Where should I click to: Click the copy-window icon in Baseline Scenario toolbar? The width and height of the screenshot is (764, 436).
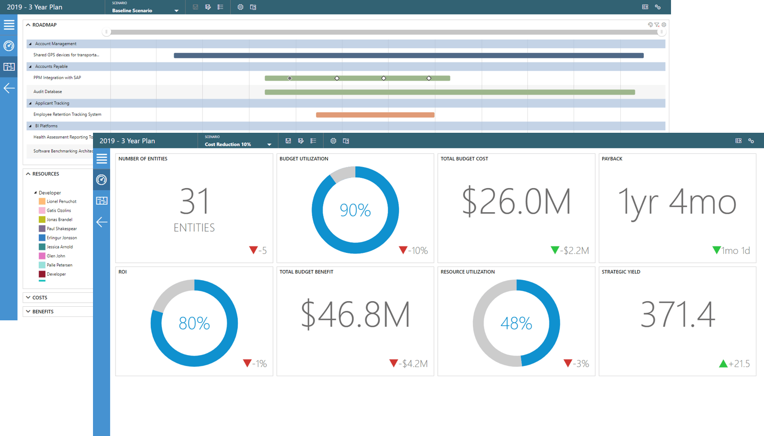tap(253, 7)
